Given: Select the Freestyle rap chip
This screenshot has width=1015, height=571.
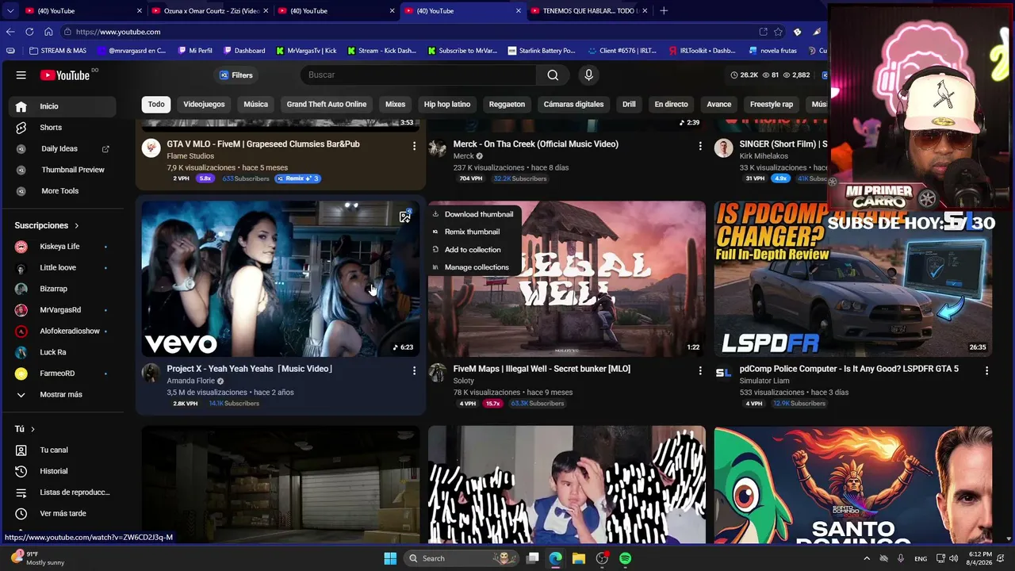Looking at the screenshot, I should coord(772,105).
